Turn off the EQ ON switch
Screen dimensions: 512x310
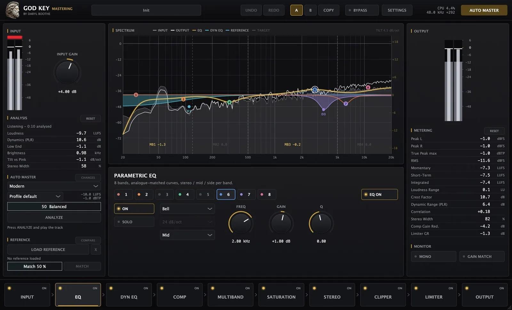coord(380,194)
